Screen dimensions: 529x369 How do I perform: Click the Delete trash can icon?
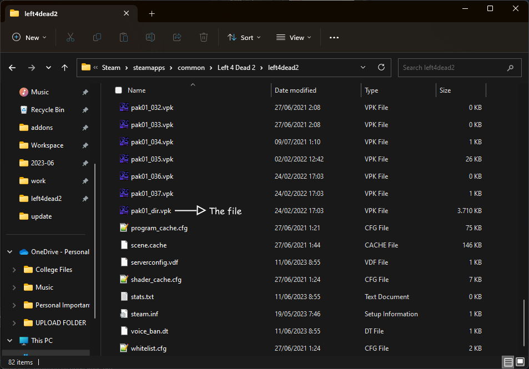[x=204, y=37]
